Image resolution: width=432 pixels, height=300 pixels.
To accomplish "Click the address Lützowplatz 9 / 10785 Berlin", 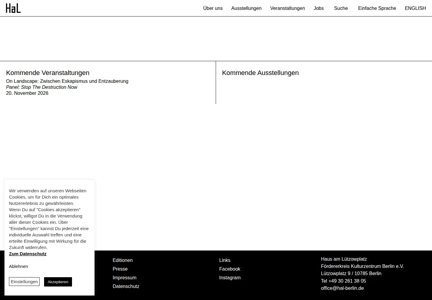I will point(351,274).
